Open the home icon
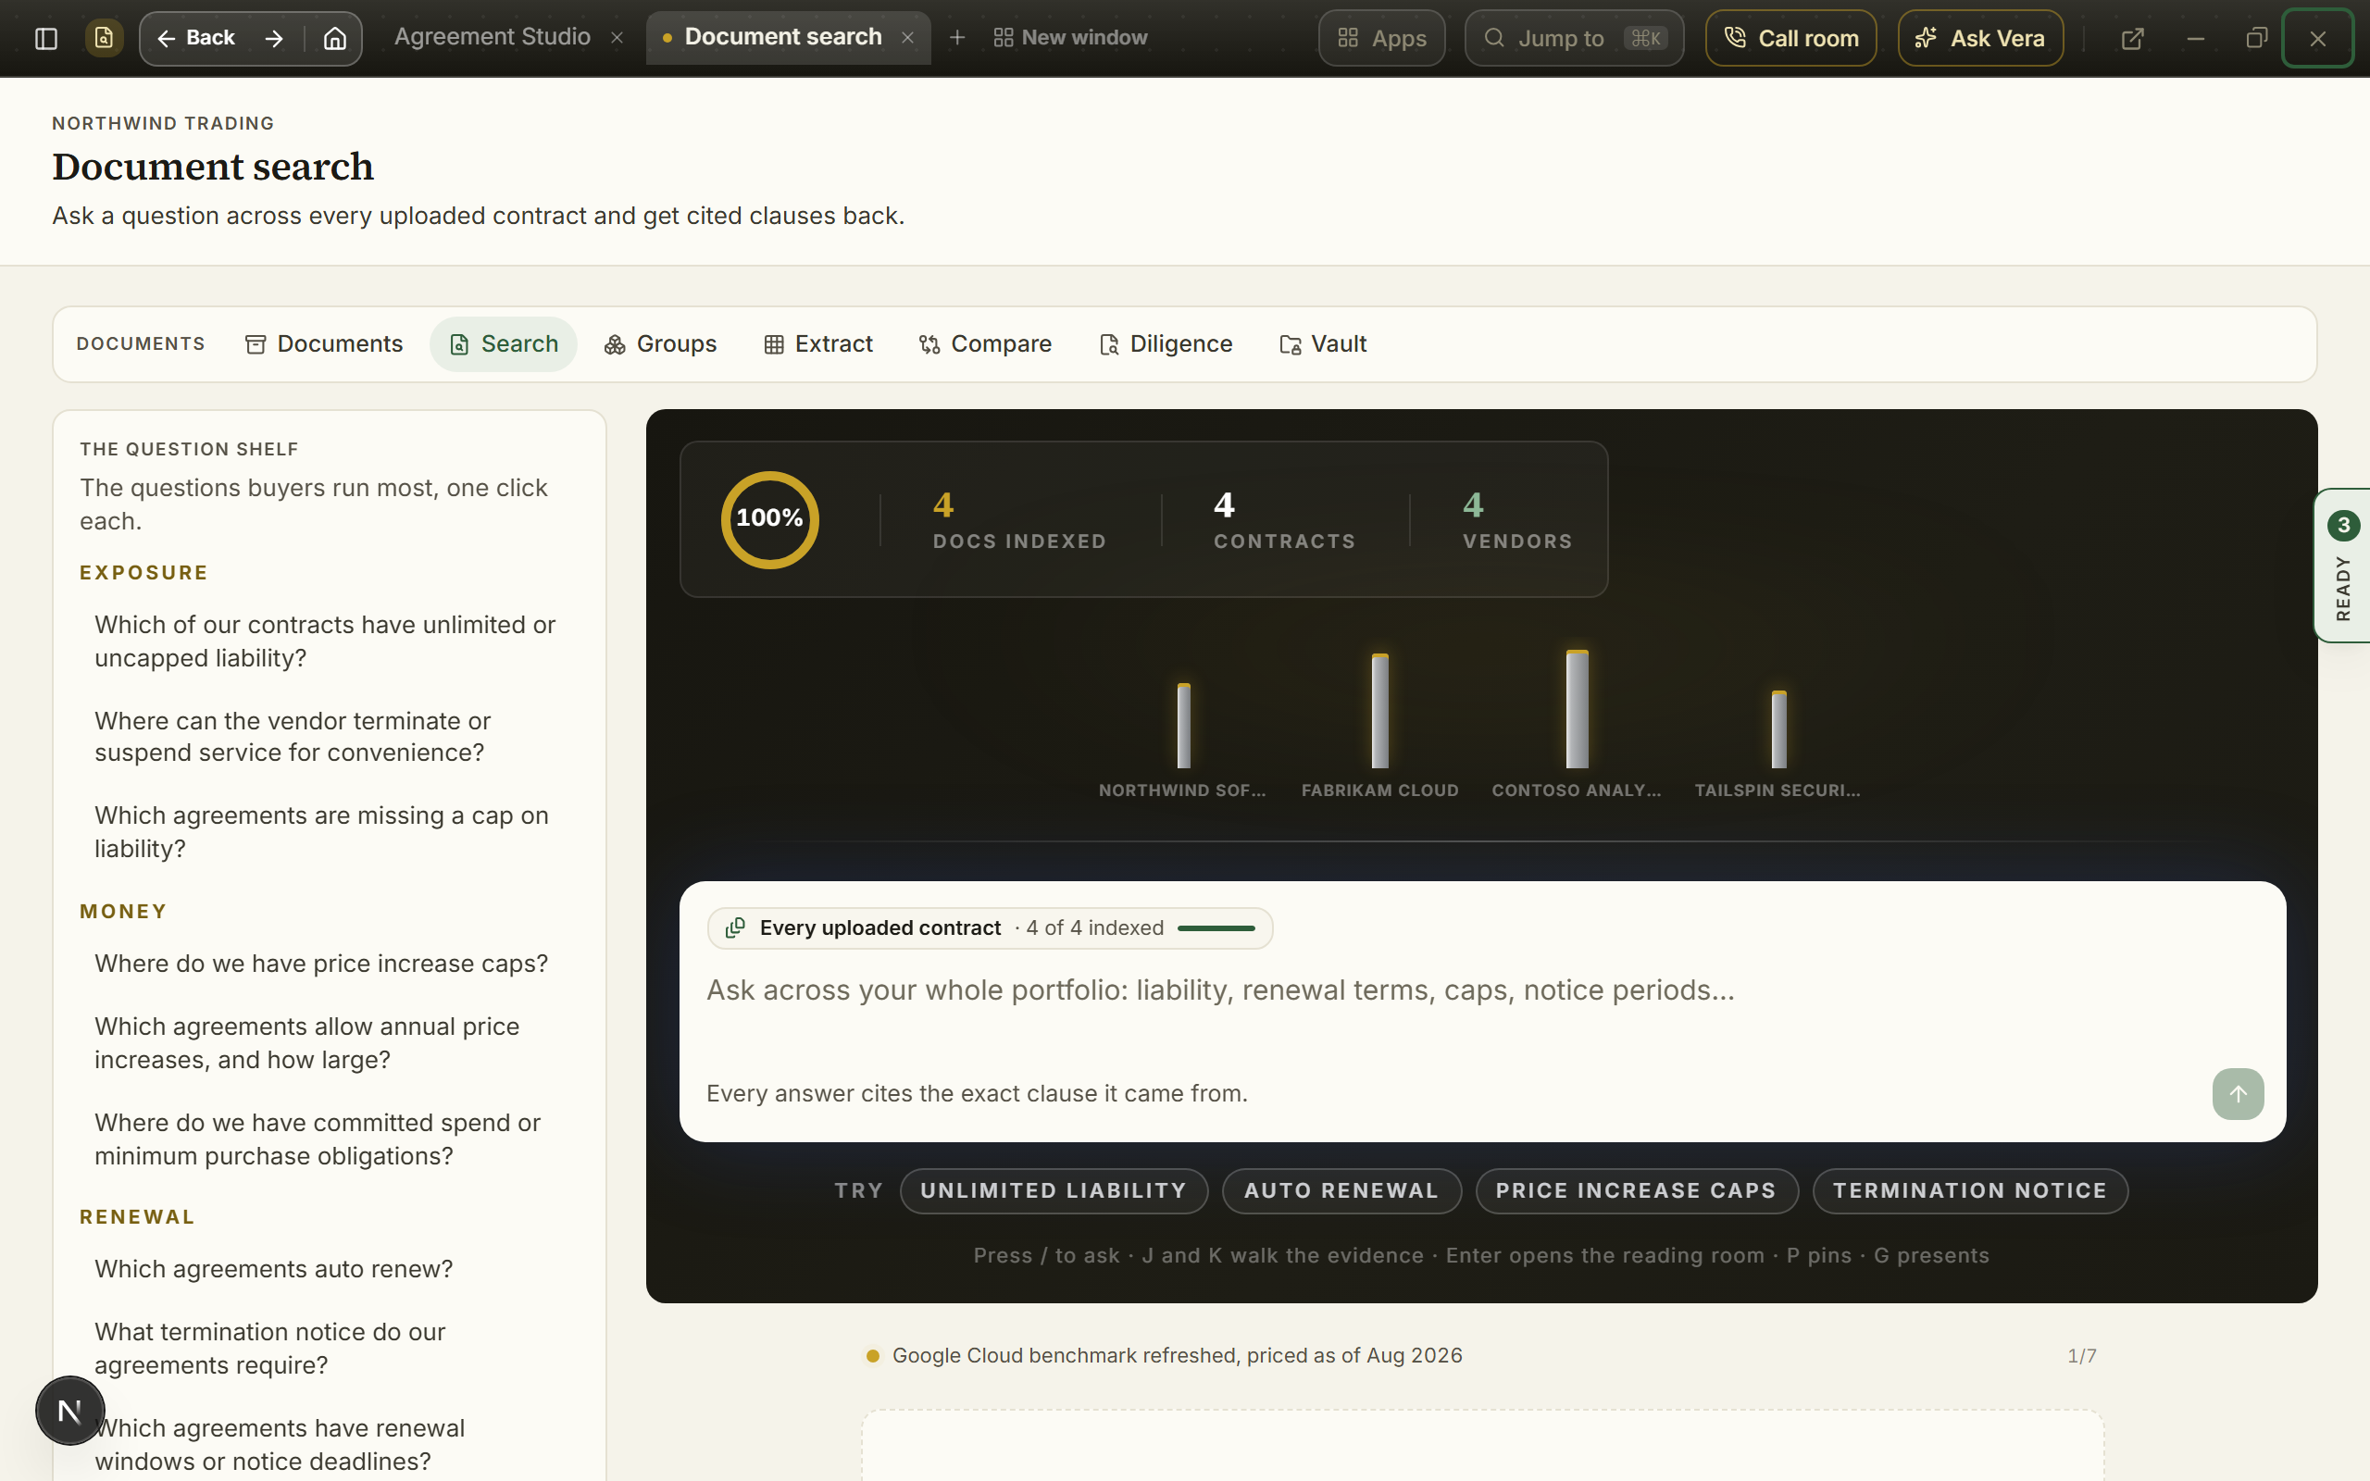 (335, 38)
